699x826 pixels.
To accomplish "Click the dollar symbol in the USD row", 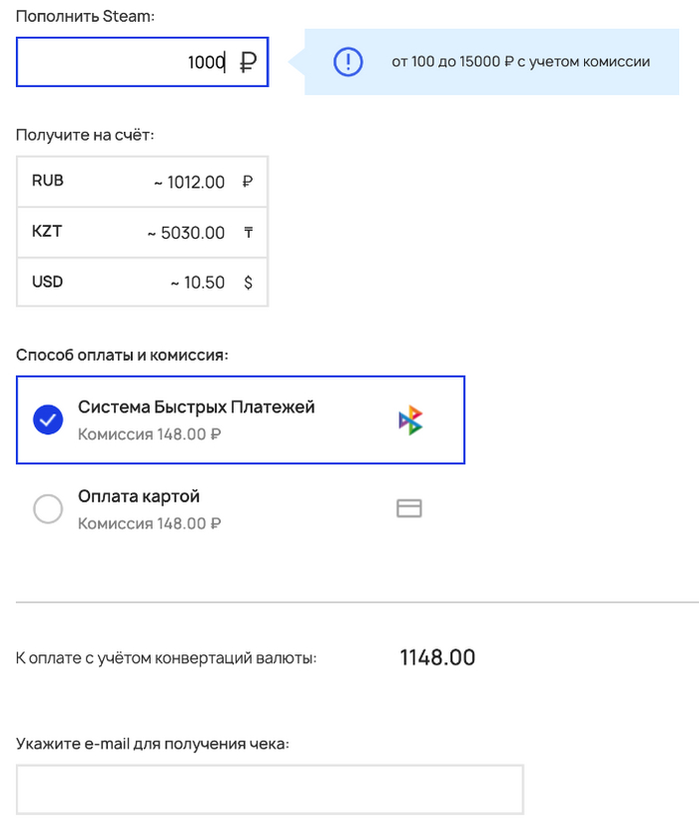I will pyautogui.click(x=248, y=283).
